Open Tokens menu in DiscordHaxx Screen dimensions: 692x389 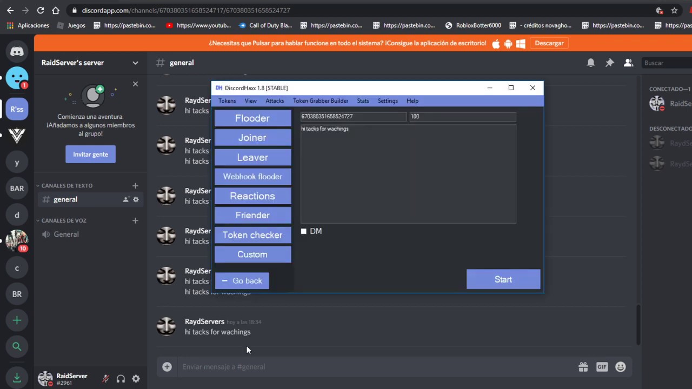(x=227, y=101)
